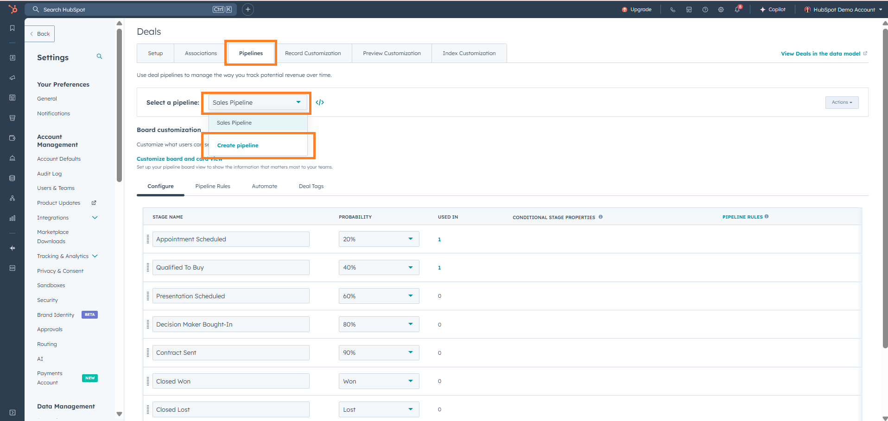This screenshot has height=421, width=888.
Task: Open the external link icon beside Product Updates
Action: point(94,203)
